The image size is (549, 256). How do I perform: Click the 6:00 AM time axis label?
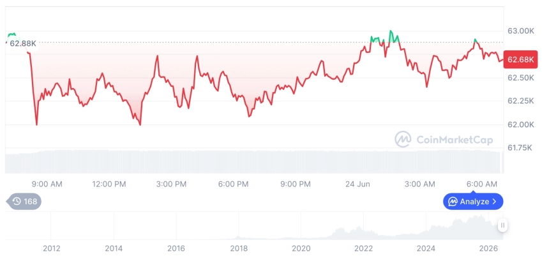tap(482, 184)
